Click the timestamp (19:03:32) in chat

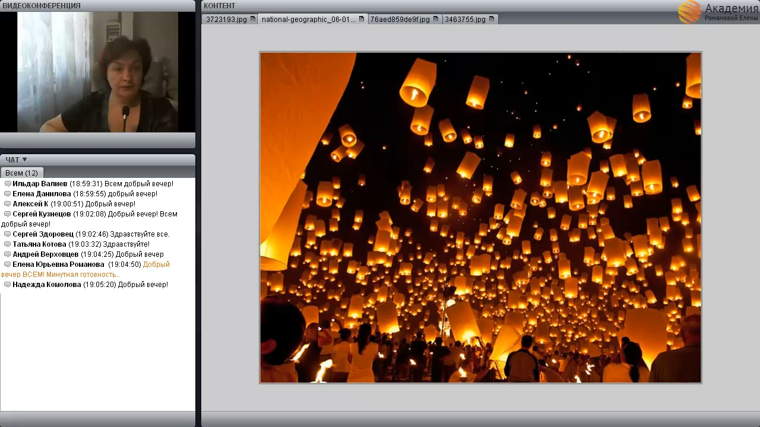pos(85,244)
